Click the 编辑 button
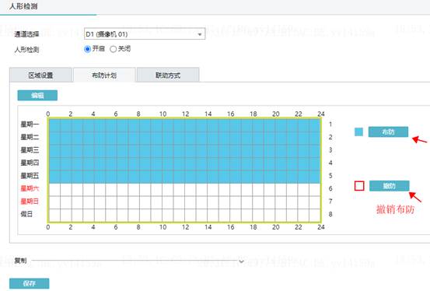This screenshot has height=291, width=430. [37, 95]
